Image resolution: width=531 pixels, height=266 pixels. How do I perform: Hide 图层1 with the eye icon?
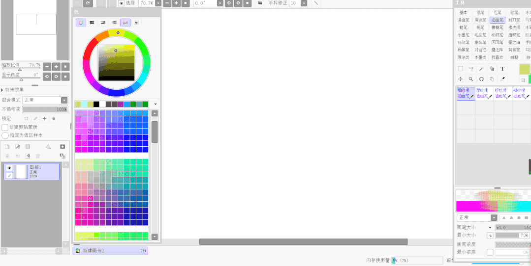9,168
